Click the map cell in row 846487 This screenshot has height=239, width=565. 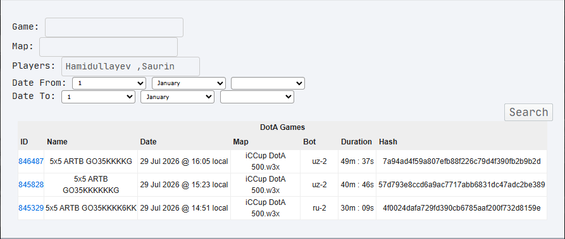click(266, 161)
